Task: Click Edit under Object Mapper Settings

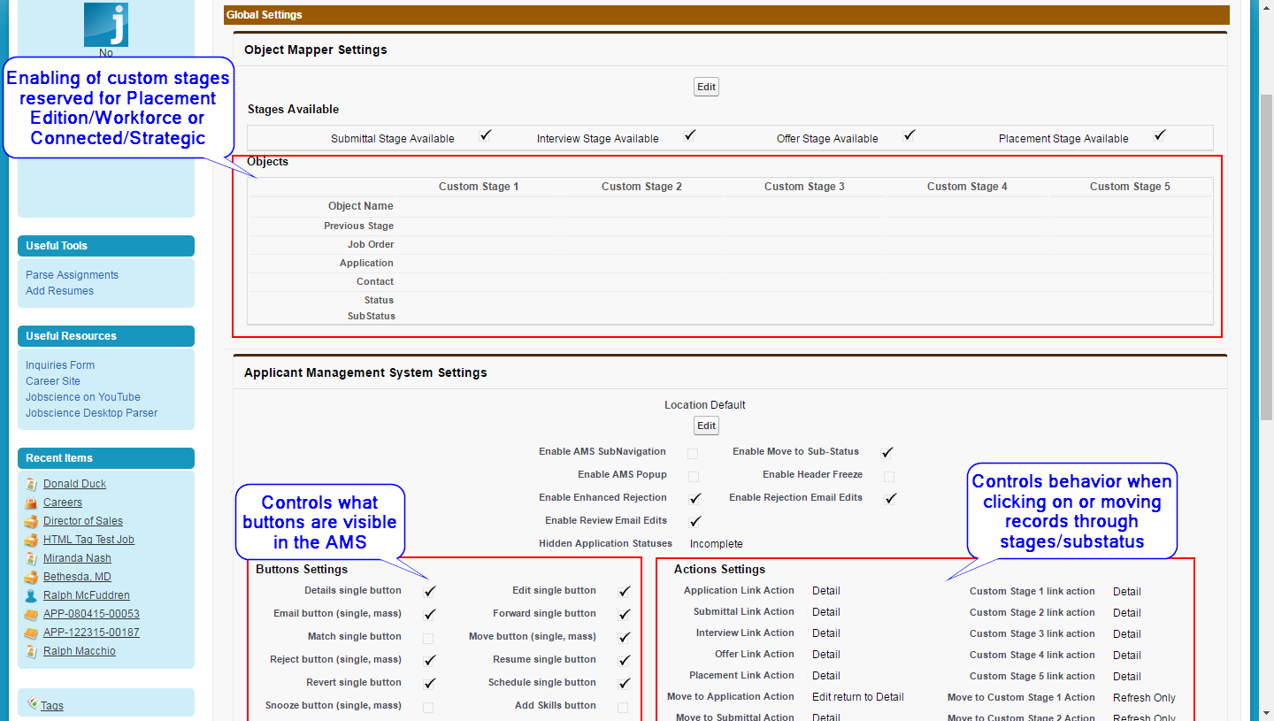Action: pos(705,86)
